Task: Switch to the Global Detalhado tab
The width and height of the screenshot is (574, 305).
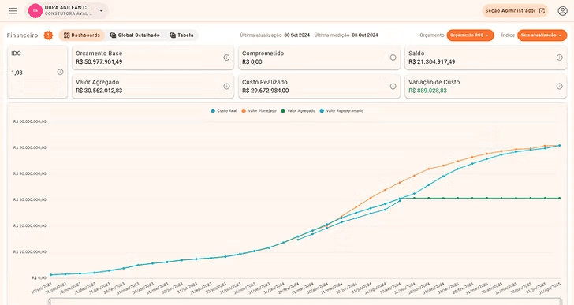Action: [x=135, y=35]
